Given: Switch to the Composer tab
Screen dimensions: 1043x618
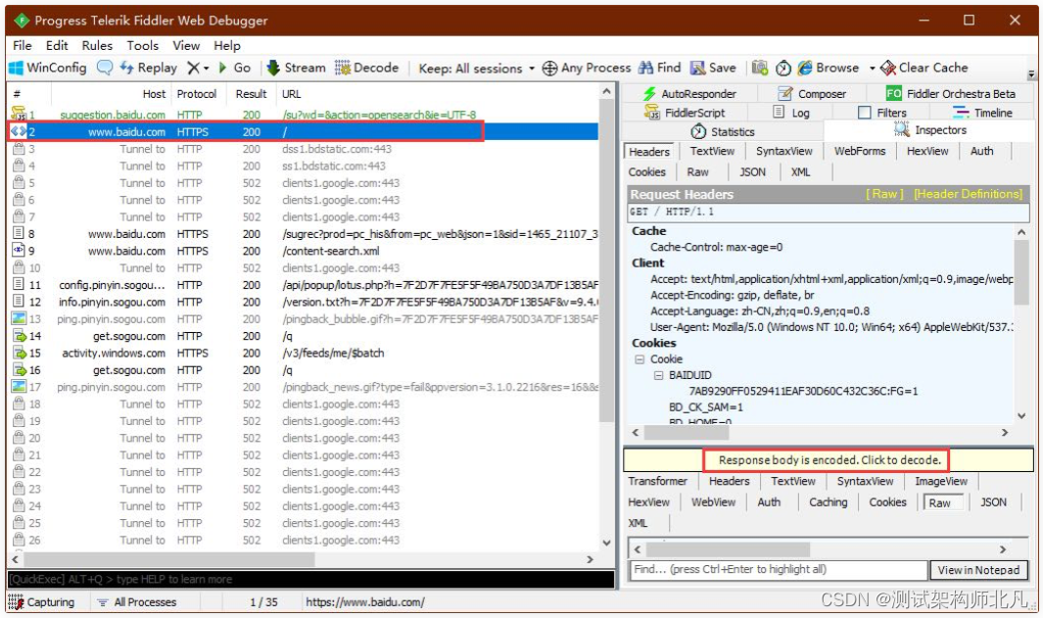Looking at the screenshot, I should (812, 94).
